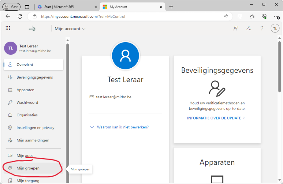
Task: Expand the Mijn account dropdown
Action: click(70, 29)
